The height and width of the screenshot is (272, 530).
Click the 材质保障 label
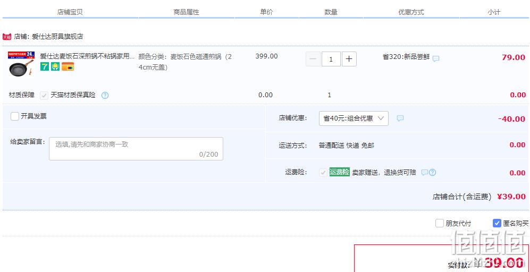click(x=22, y=95)
